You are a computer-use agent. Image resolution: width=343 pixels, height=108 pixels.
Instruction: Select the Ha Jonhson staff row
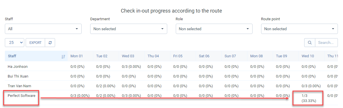pos(171,66)
